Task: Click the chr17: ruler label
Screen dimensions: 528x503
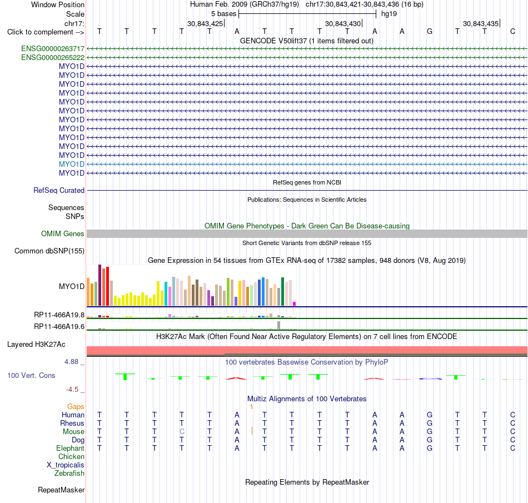Action: 74,23
